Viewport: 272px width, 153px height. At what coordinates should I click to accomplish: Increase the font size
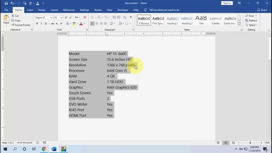(66, 17)
